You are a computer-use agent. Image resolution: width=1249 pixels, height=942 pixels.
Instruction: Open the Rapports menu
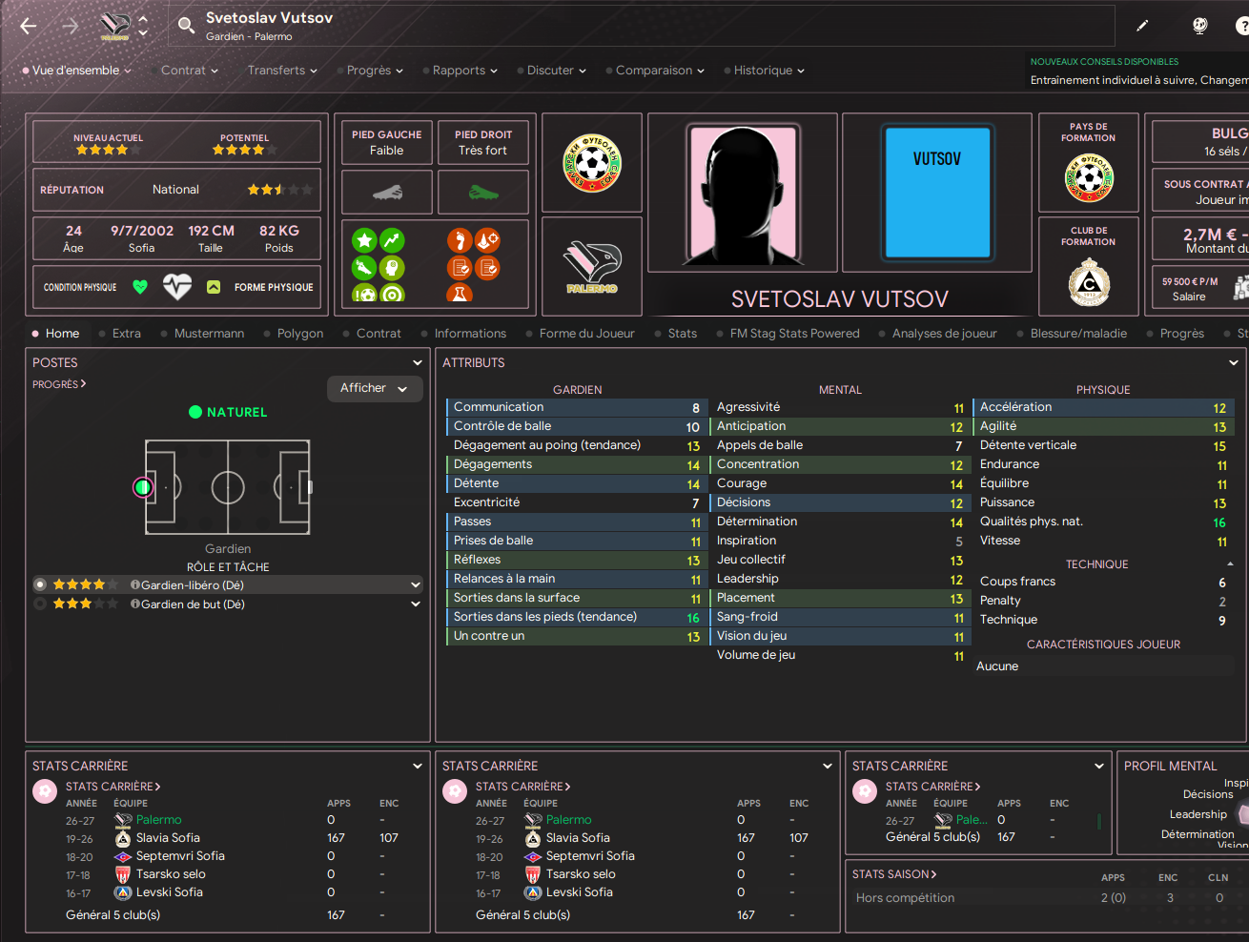463,71
